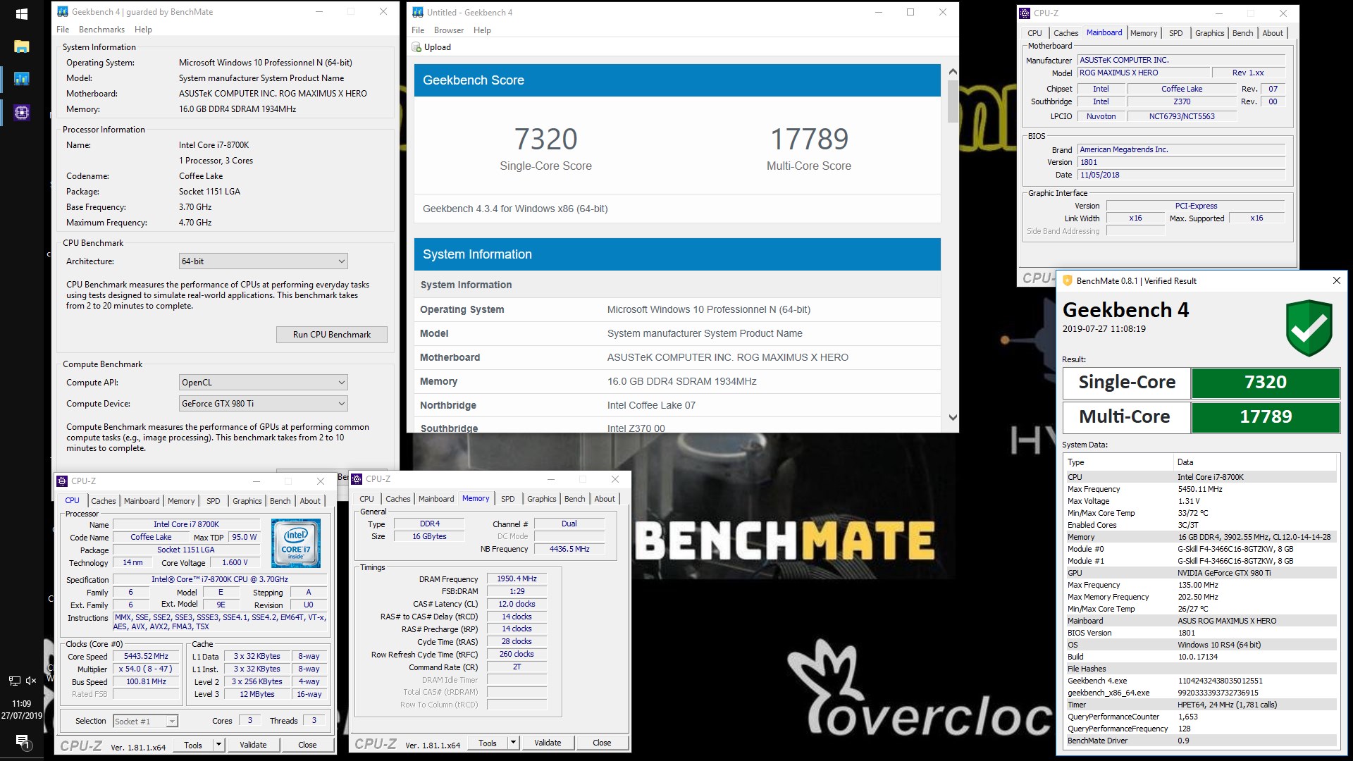1353x761 pixels.
Task: Switch to Graphics tab in CPU-Z CPU window
Action: (x=247, y=501)
